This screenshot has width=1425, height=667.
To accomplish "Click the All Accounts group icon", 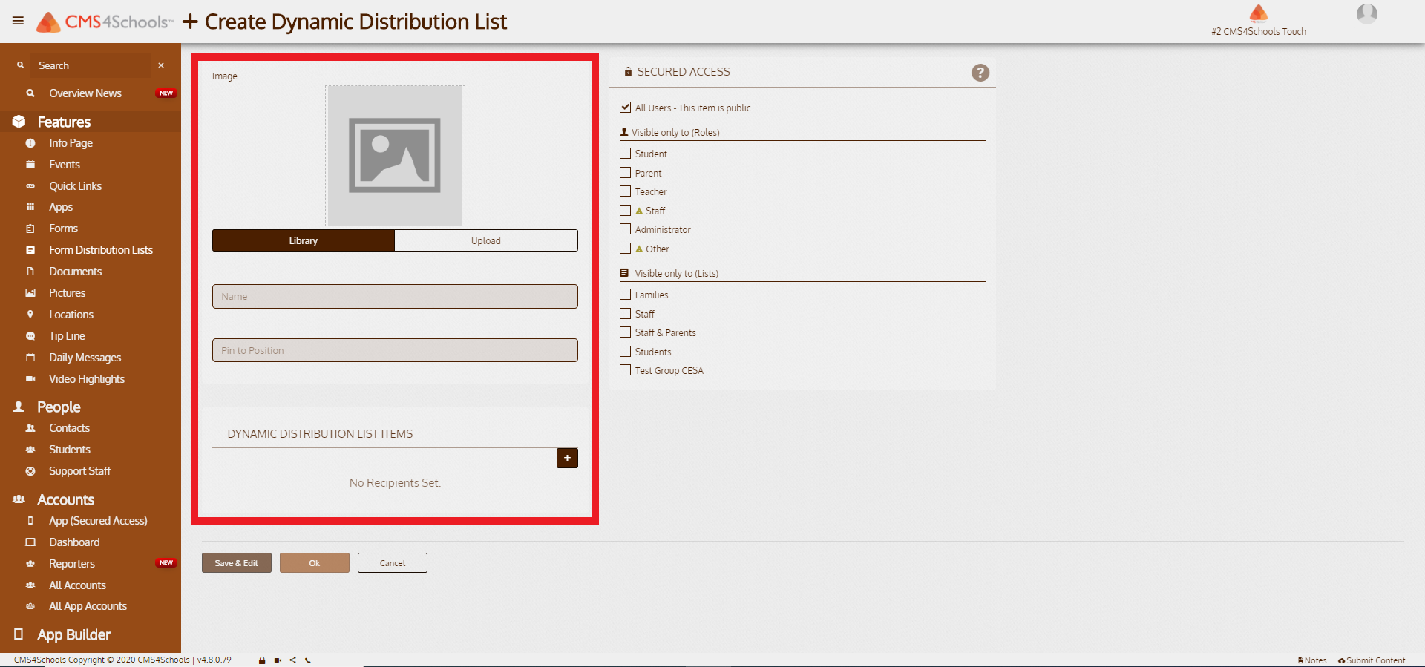I will tap(30, 585).
